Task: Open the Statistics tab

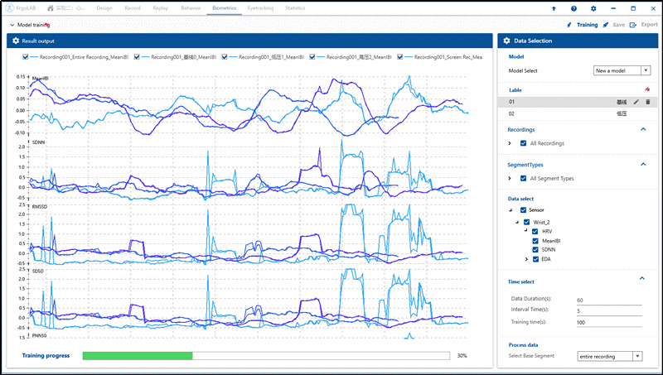Action: (294, 7)
